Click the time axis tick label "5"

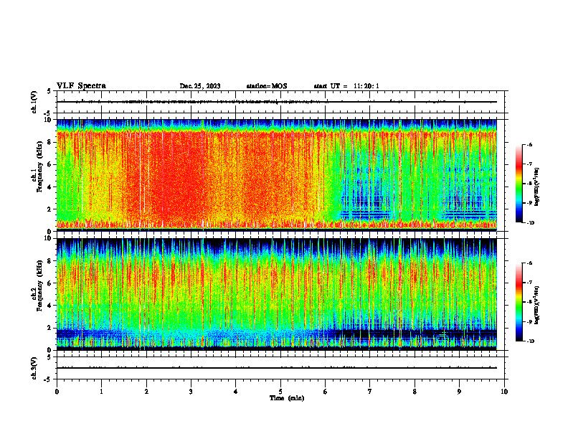pyautogui.click(x=280, y=392)
